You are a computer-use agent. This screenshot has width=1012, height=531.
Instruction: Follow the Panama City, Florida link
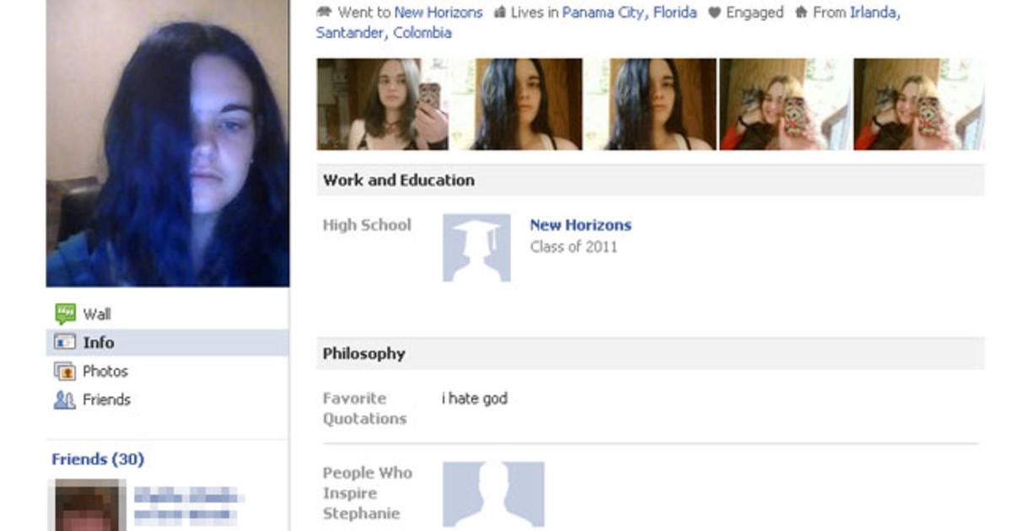(x=629, y=13)
